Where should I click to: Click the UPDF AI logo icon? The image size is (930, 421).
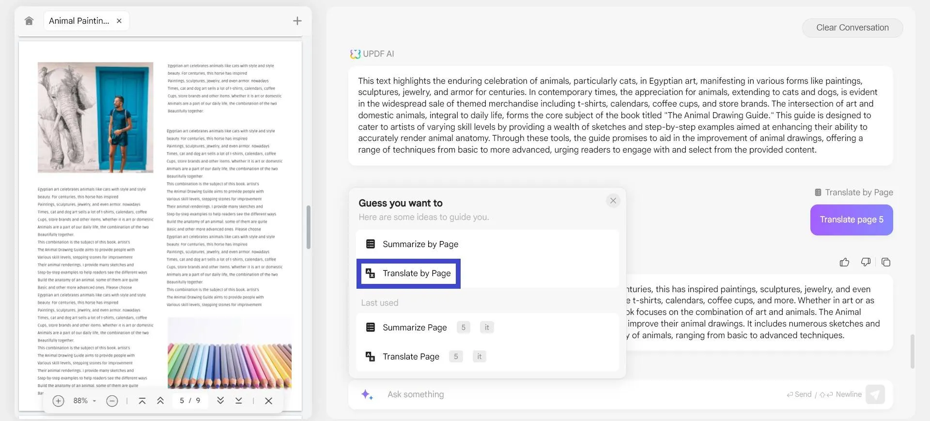[x=356, y=54]
